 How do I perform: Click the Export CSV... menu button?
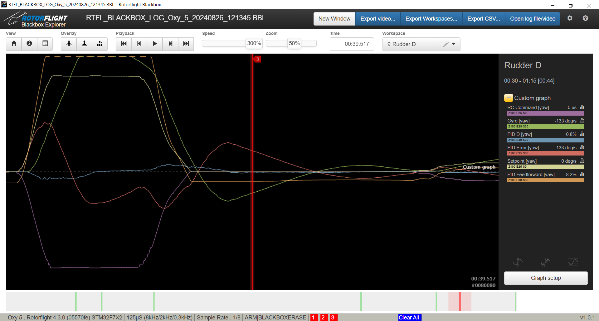[x=484, y=19]
